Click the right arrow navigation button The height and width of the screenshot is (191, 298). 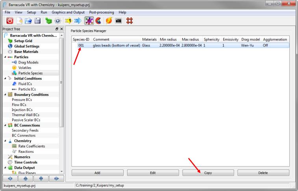56,178
